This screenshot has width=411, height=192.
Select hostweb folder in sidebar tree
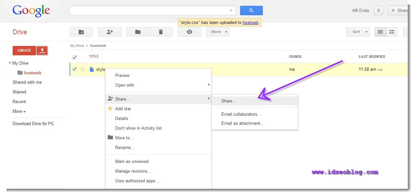coord(33,73)
